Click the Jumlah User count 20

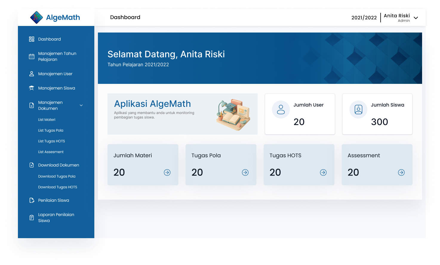(299, 122)
